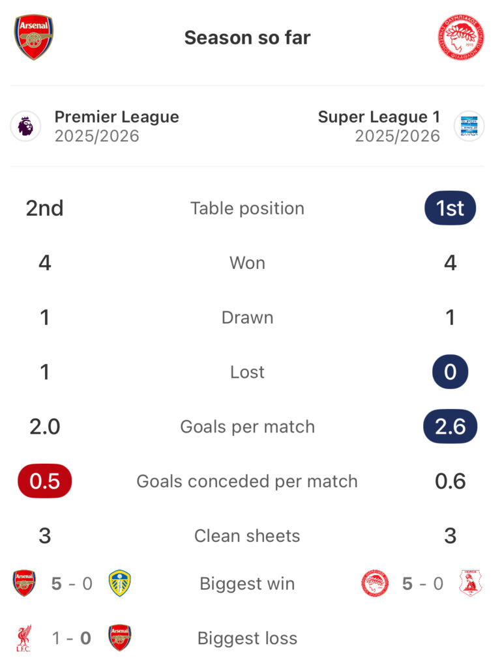Select the Season so far heading

click(x=247, y=38)
